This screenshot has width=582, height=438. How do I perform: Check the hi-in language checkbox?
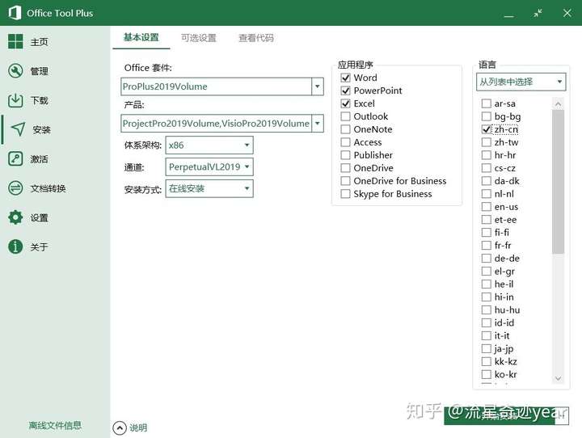[x=487, y=297]
